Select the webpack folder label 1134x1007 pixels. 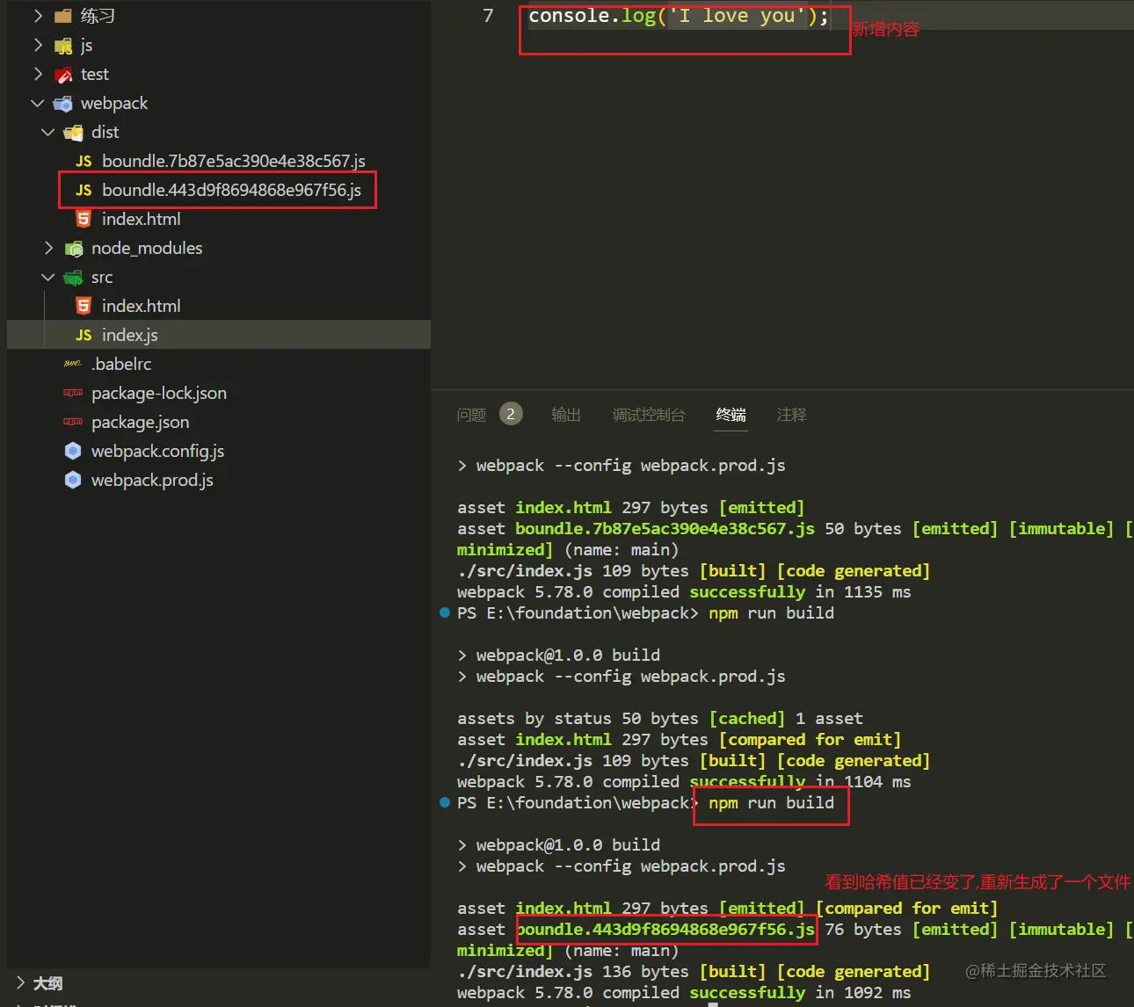[x=114, y=104]
